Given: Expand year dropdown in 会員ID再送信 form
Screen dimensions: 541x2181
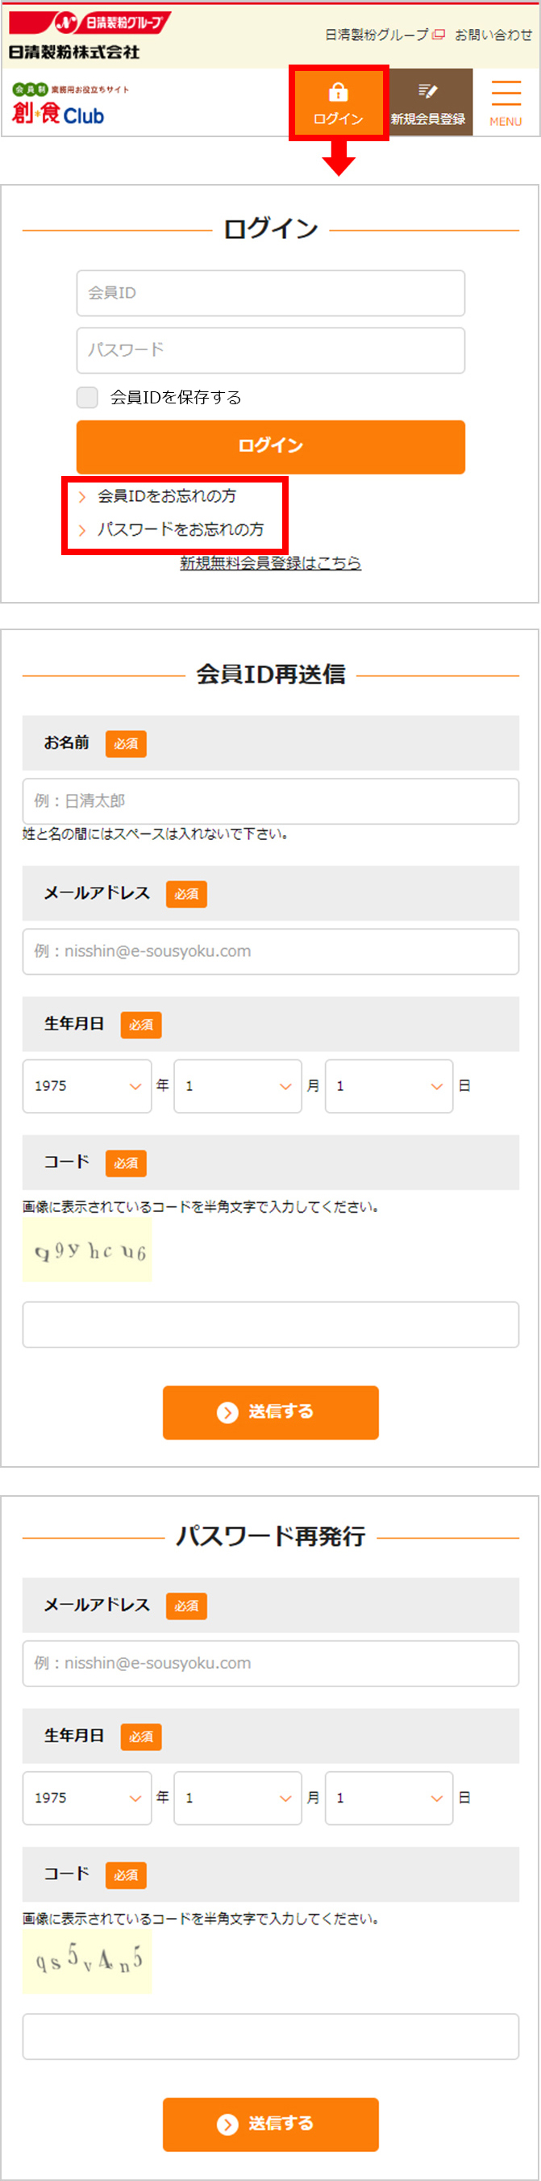Looking at the screenshot, I should [x=87, y=1085].
